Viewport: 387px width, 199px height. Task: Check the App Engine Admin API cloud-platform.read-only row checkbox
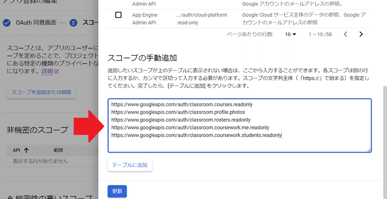119,15
